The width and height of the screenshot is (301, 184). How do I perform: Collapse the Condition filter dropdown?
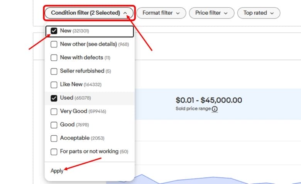(x=89, y=13)
